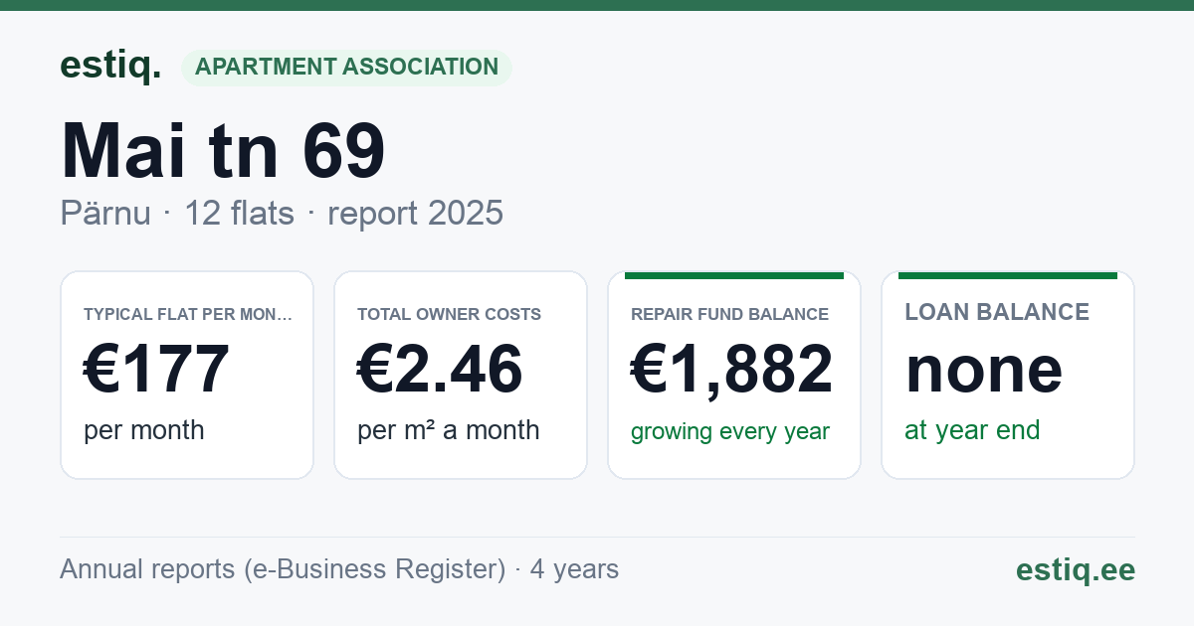The width and height of the screenshot is (1194, 626).
Task: Click the TOTAL OWNER COSTS label
Action: (x=450, y=314)
